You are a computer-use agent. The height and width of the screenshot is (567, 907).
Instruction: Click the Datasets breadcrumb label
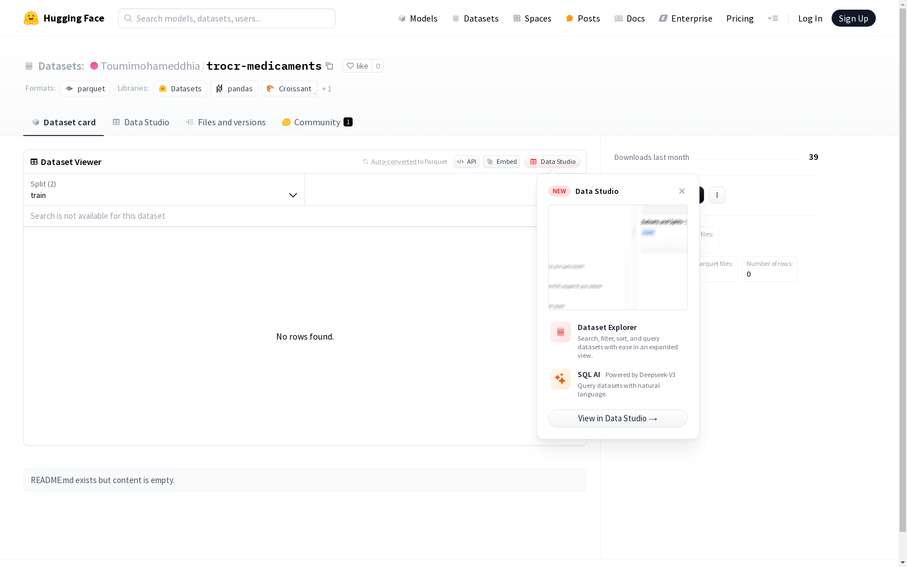pos(61,66)
